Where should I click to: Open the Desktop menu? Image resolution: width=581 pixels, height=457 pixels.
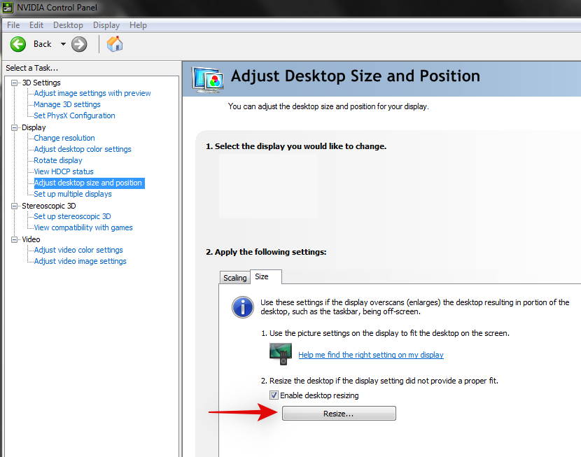(x=68, y=24)
